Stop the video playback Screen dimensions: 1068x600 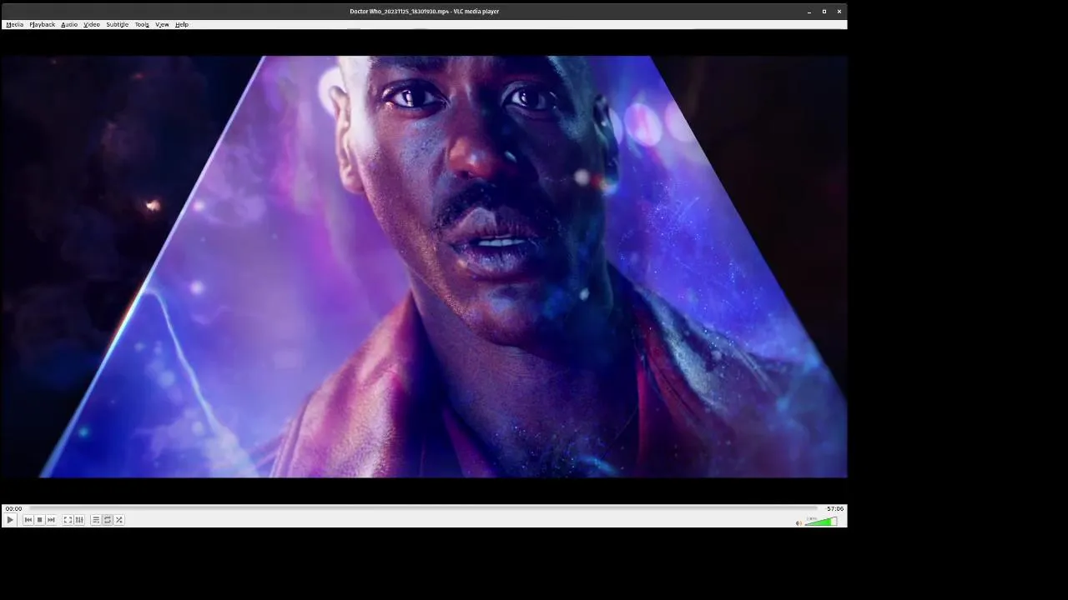[39, 520]
